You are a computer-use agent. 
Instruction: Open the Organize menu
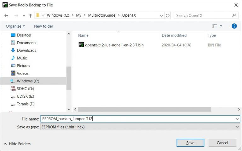tap(15, 26)
